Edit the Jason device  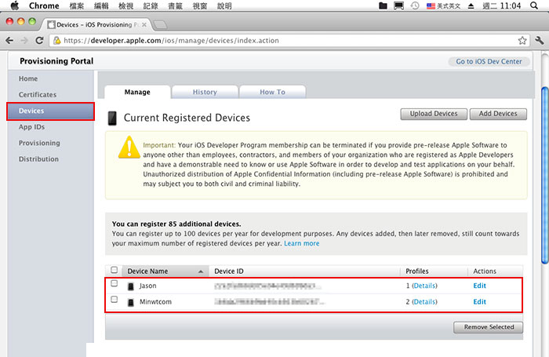479,286
